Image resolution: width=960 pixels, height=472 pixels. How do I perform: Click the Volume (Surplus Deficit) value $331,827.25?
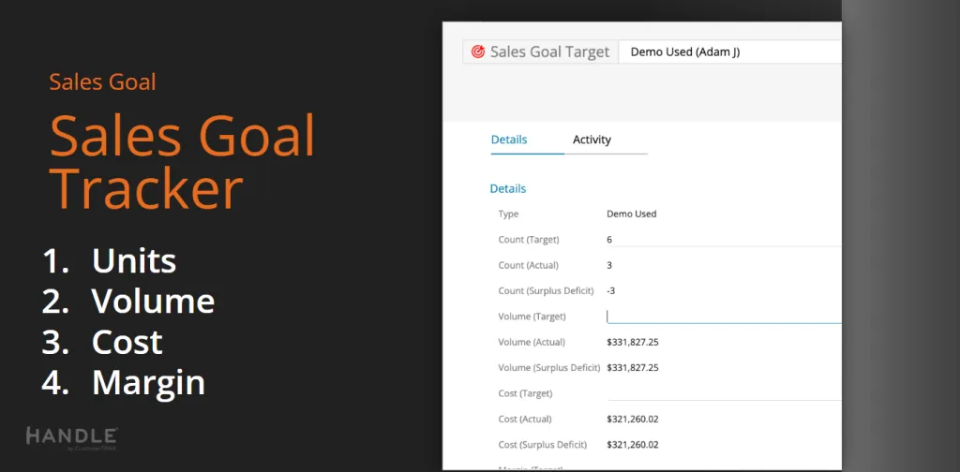click(633, 368)
